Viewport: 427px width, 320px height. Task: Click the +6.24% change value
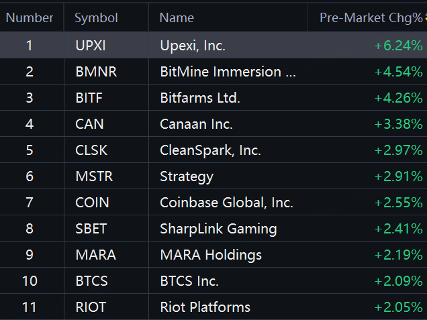tap(398, 46)
